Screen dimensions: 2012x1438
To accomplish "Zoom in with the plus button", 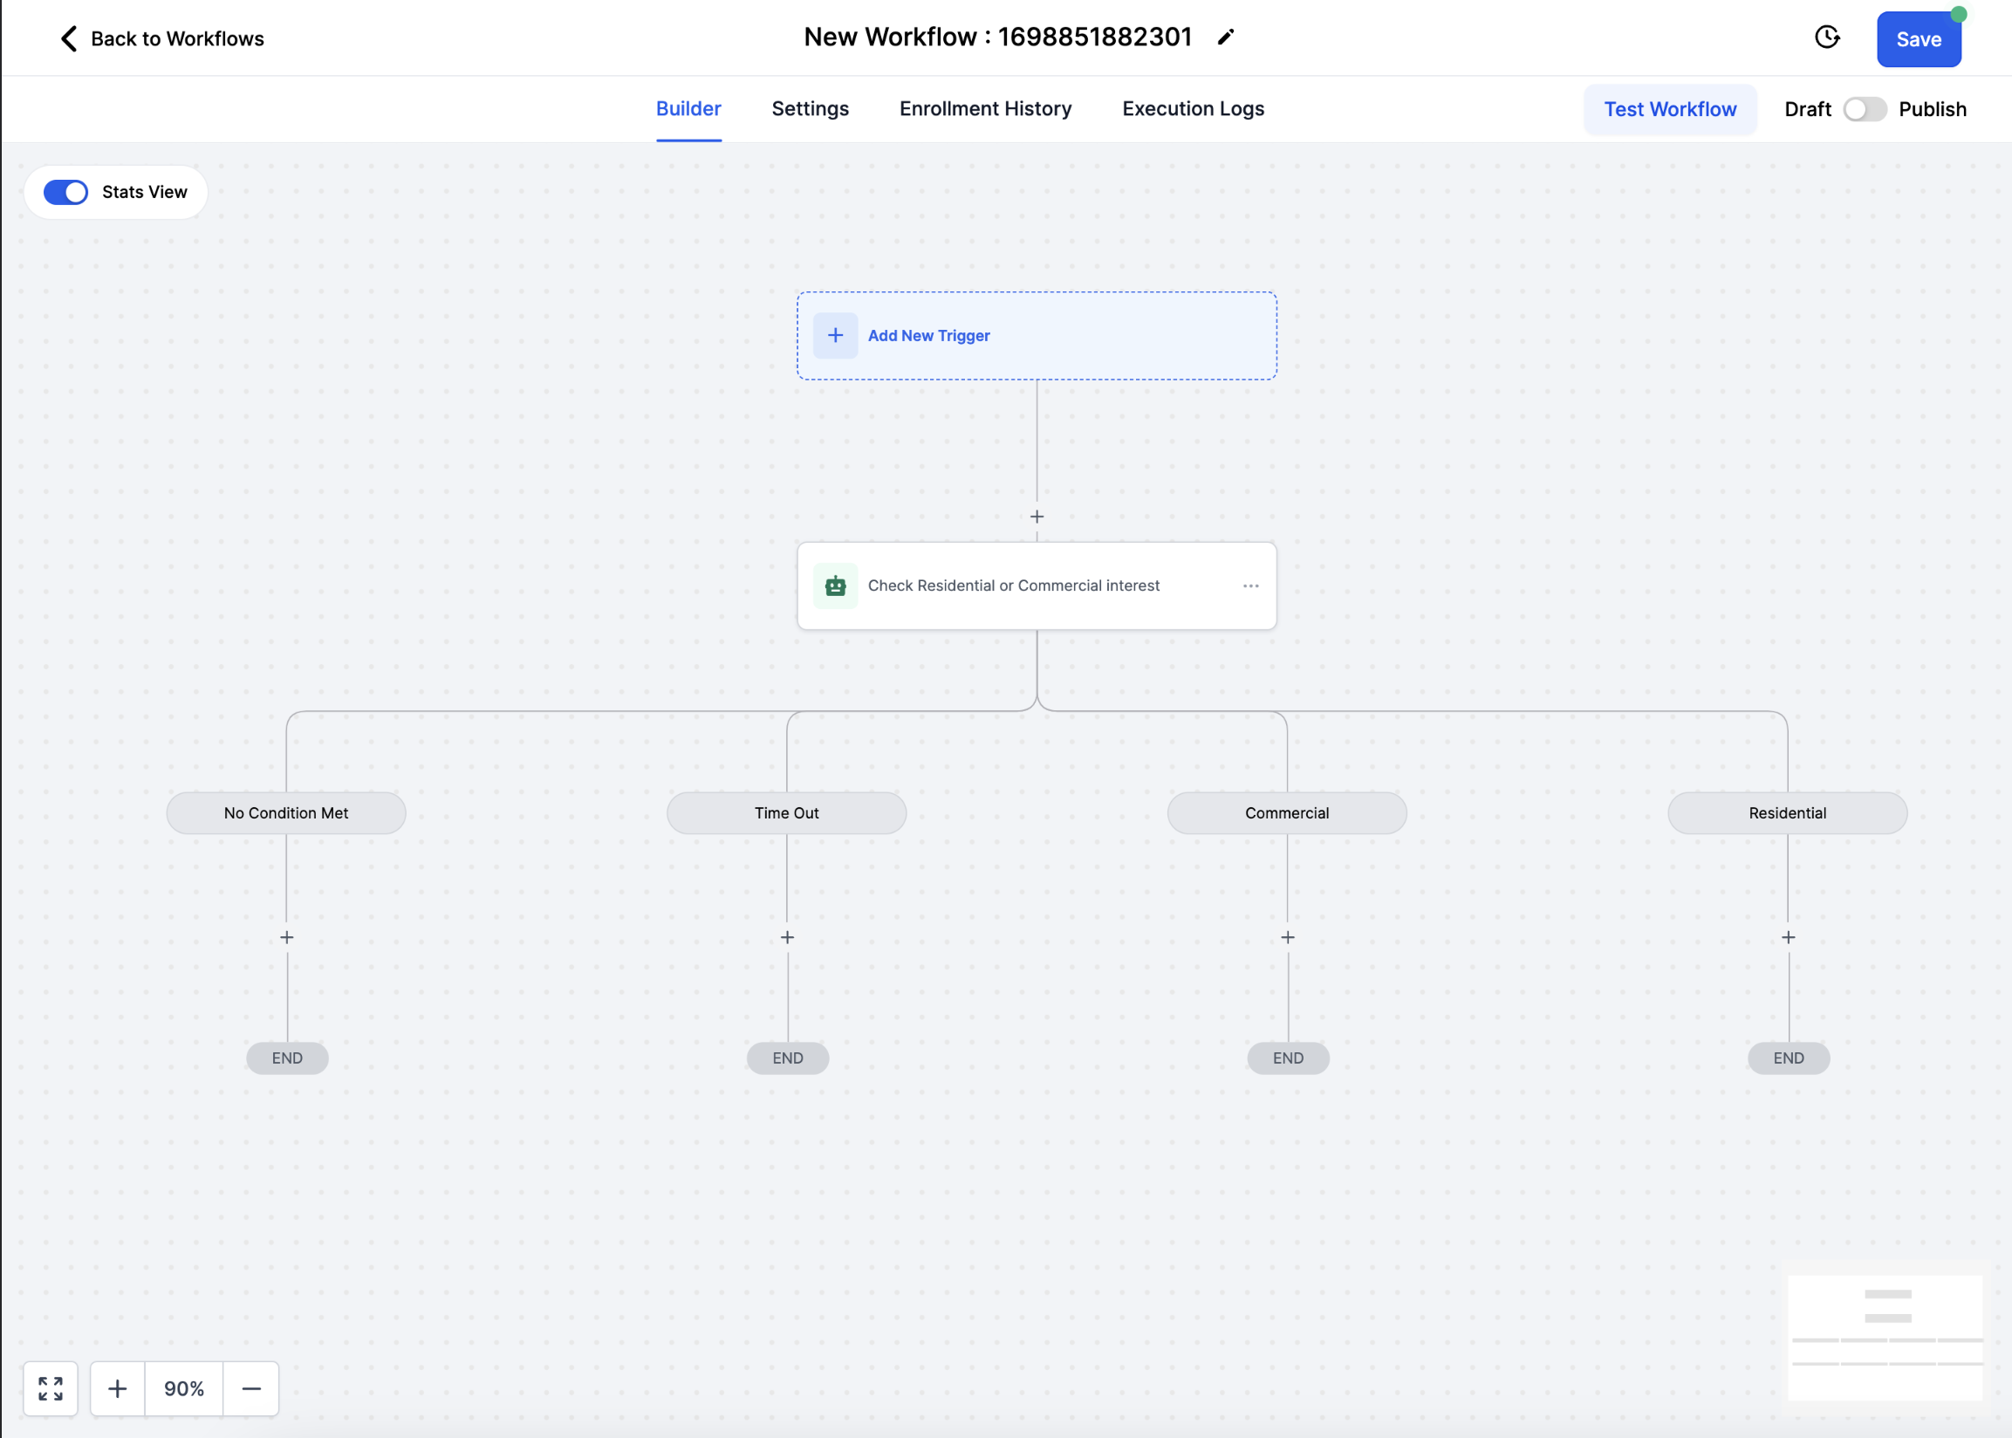I will pos(117,1388).
